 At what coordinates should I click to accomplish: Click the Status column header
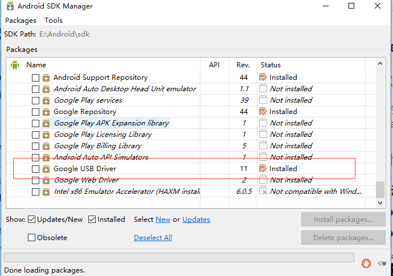tap(271, 65)
